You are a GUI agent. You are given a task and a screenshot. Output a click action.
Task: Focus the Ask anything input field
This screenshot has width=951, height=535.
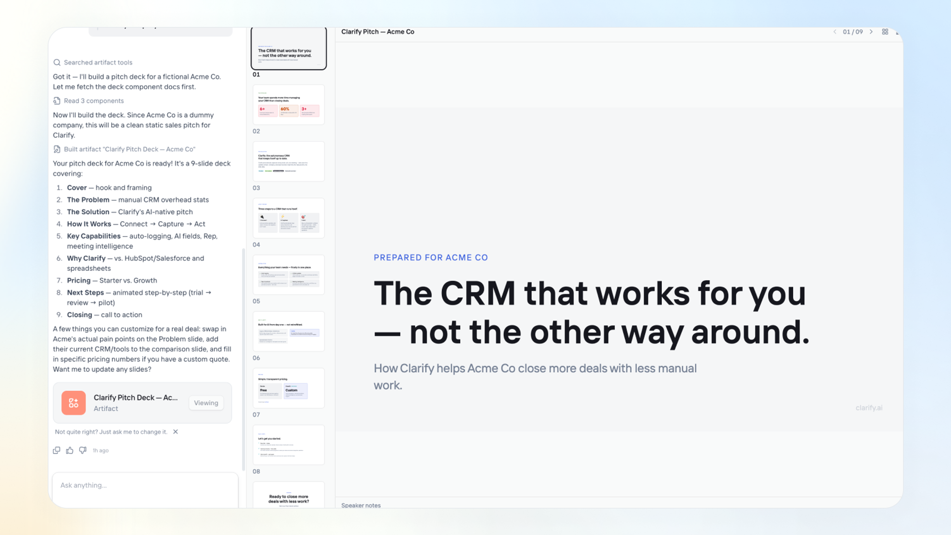coord(145,490)
